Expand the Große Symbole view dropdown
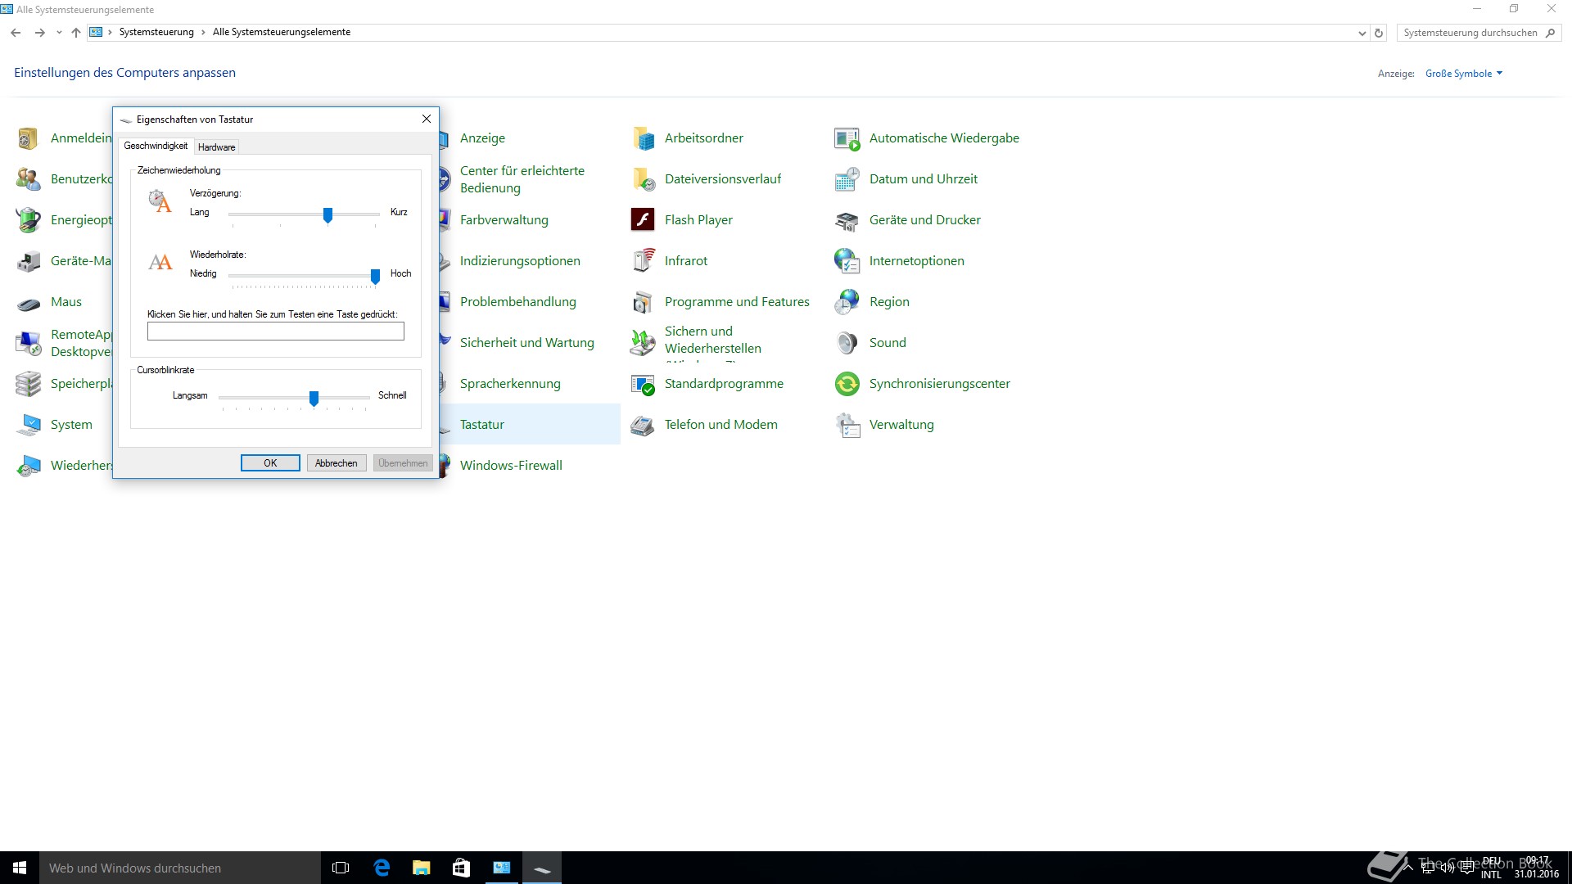This screenshot has height=884, width=1572. tap(1463, 74)
